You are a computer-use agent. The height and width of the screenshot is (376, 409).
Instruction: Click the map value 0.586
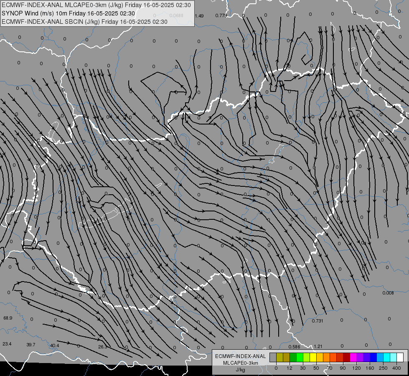click(x=294, y=347)
